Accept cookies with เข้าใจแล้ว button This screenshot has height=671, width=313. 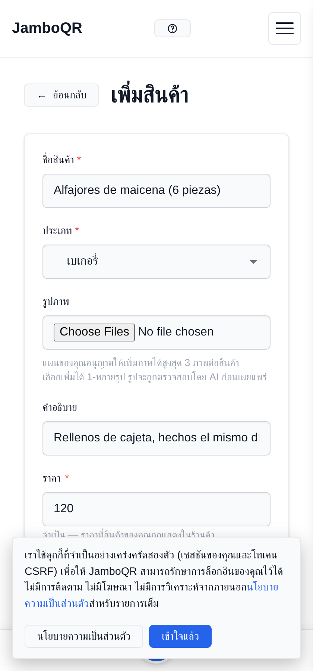coord(180,636)
